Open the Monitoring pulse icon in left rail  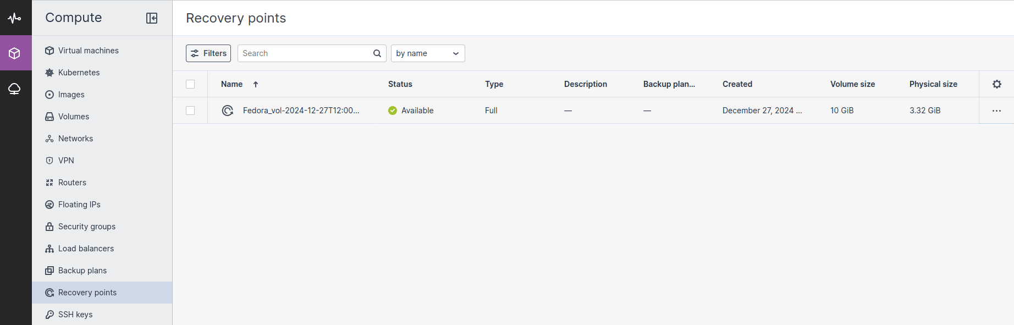point(15,18)
